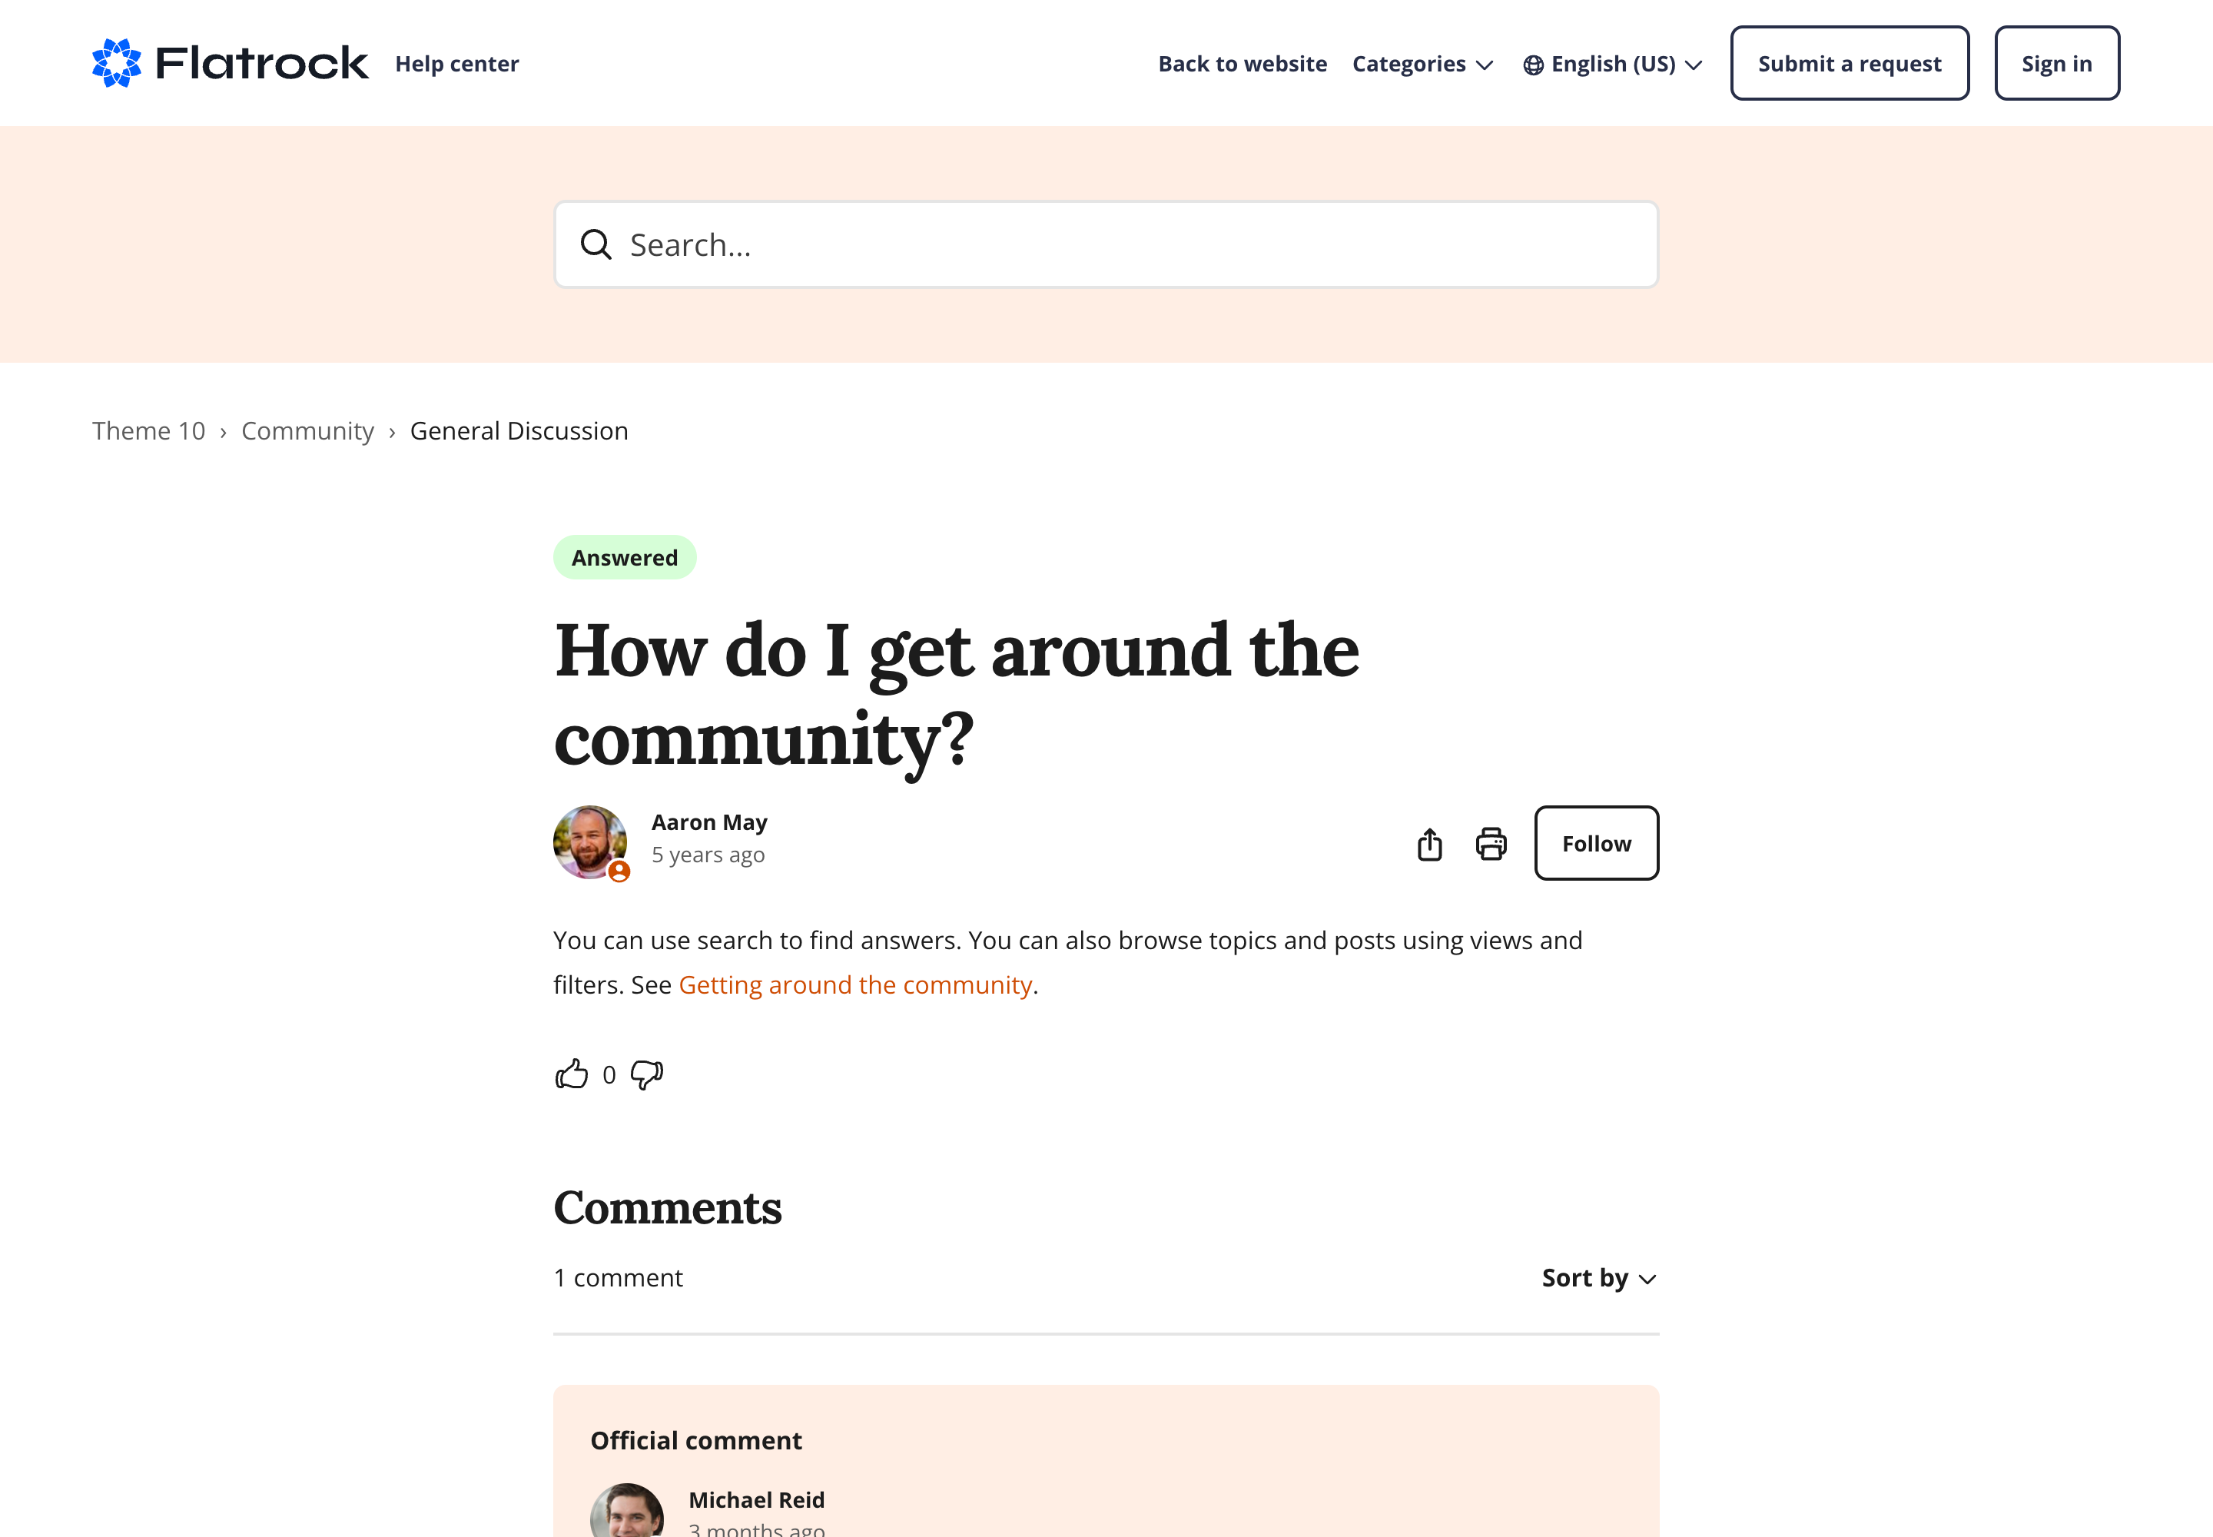The height and width of the screenshot is (1537, 2213).
Task: Downvote the post with thumbs down
Action: tap(647, 1074)
